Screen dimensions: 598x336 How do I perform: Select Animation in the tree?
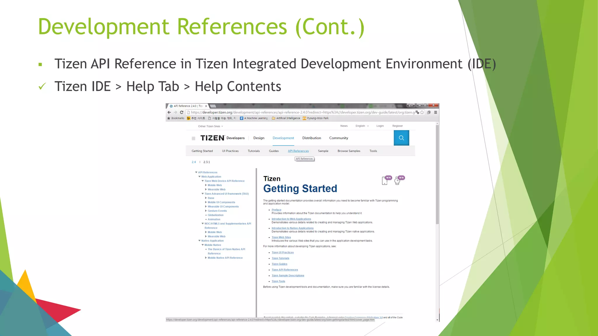(x=214, y=219)
